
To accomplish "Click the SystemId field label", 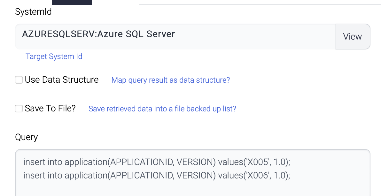I will 33,12.
